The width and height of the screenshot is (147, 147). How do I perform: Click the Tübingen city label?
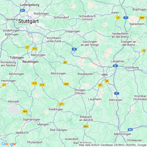(x=17, y=57)
